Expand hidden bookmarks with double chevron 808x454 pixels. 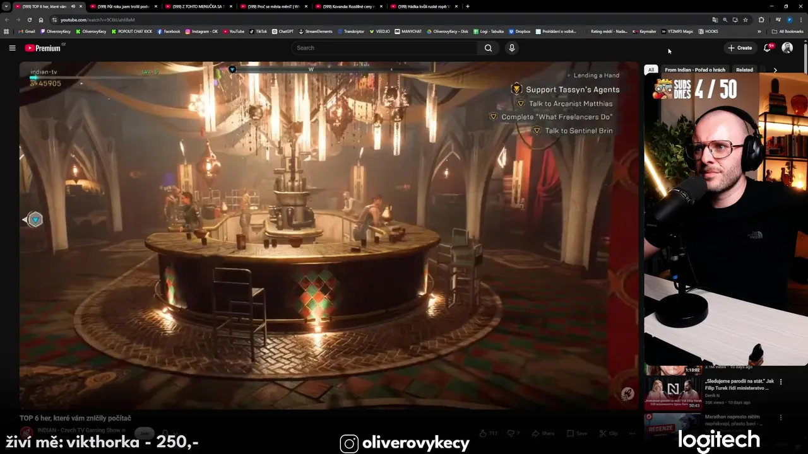click(759, 31)
